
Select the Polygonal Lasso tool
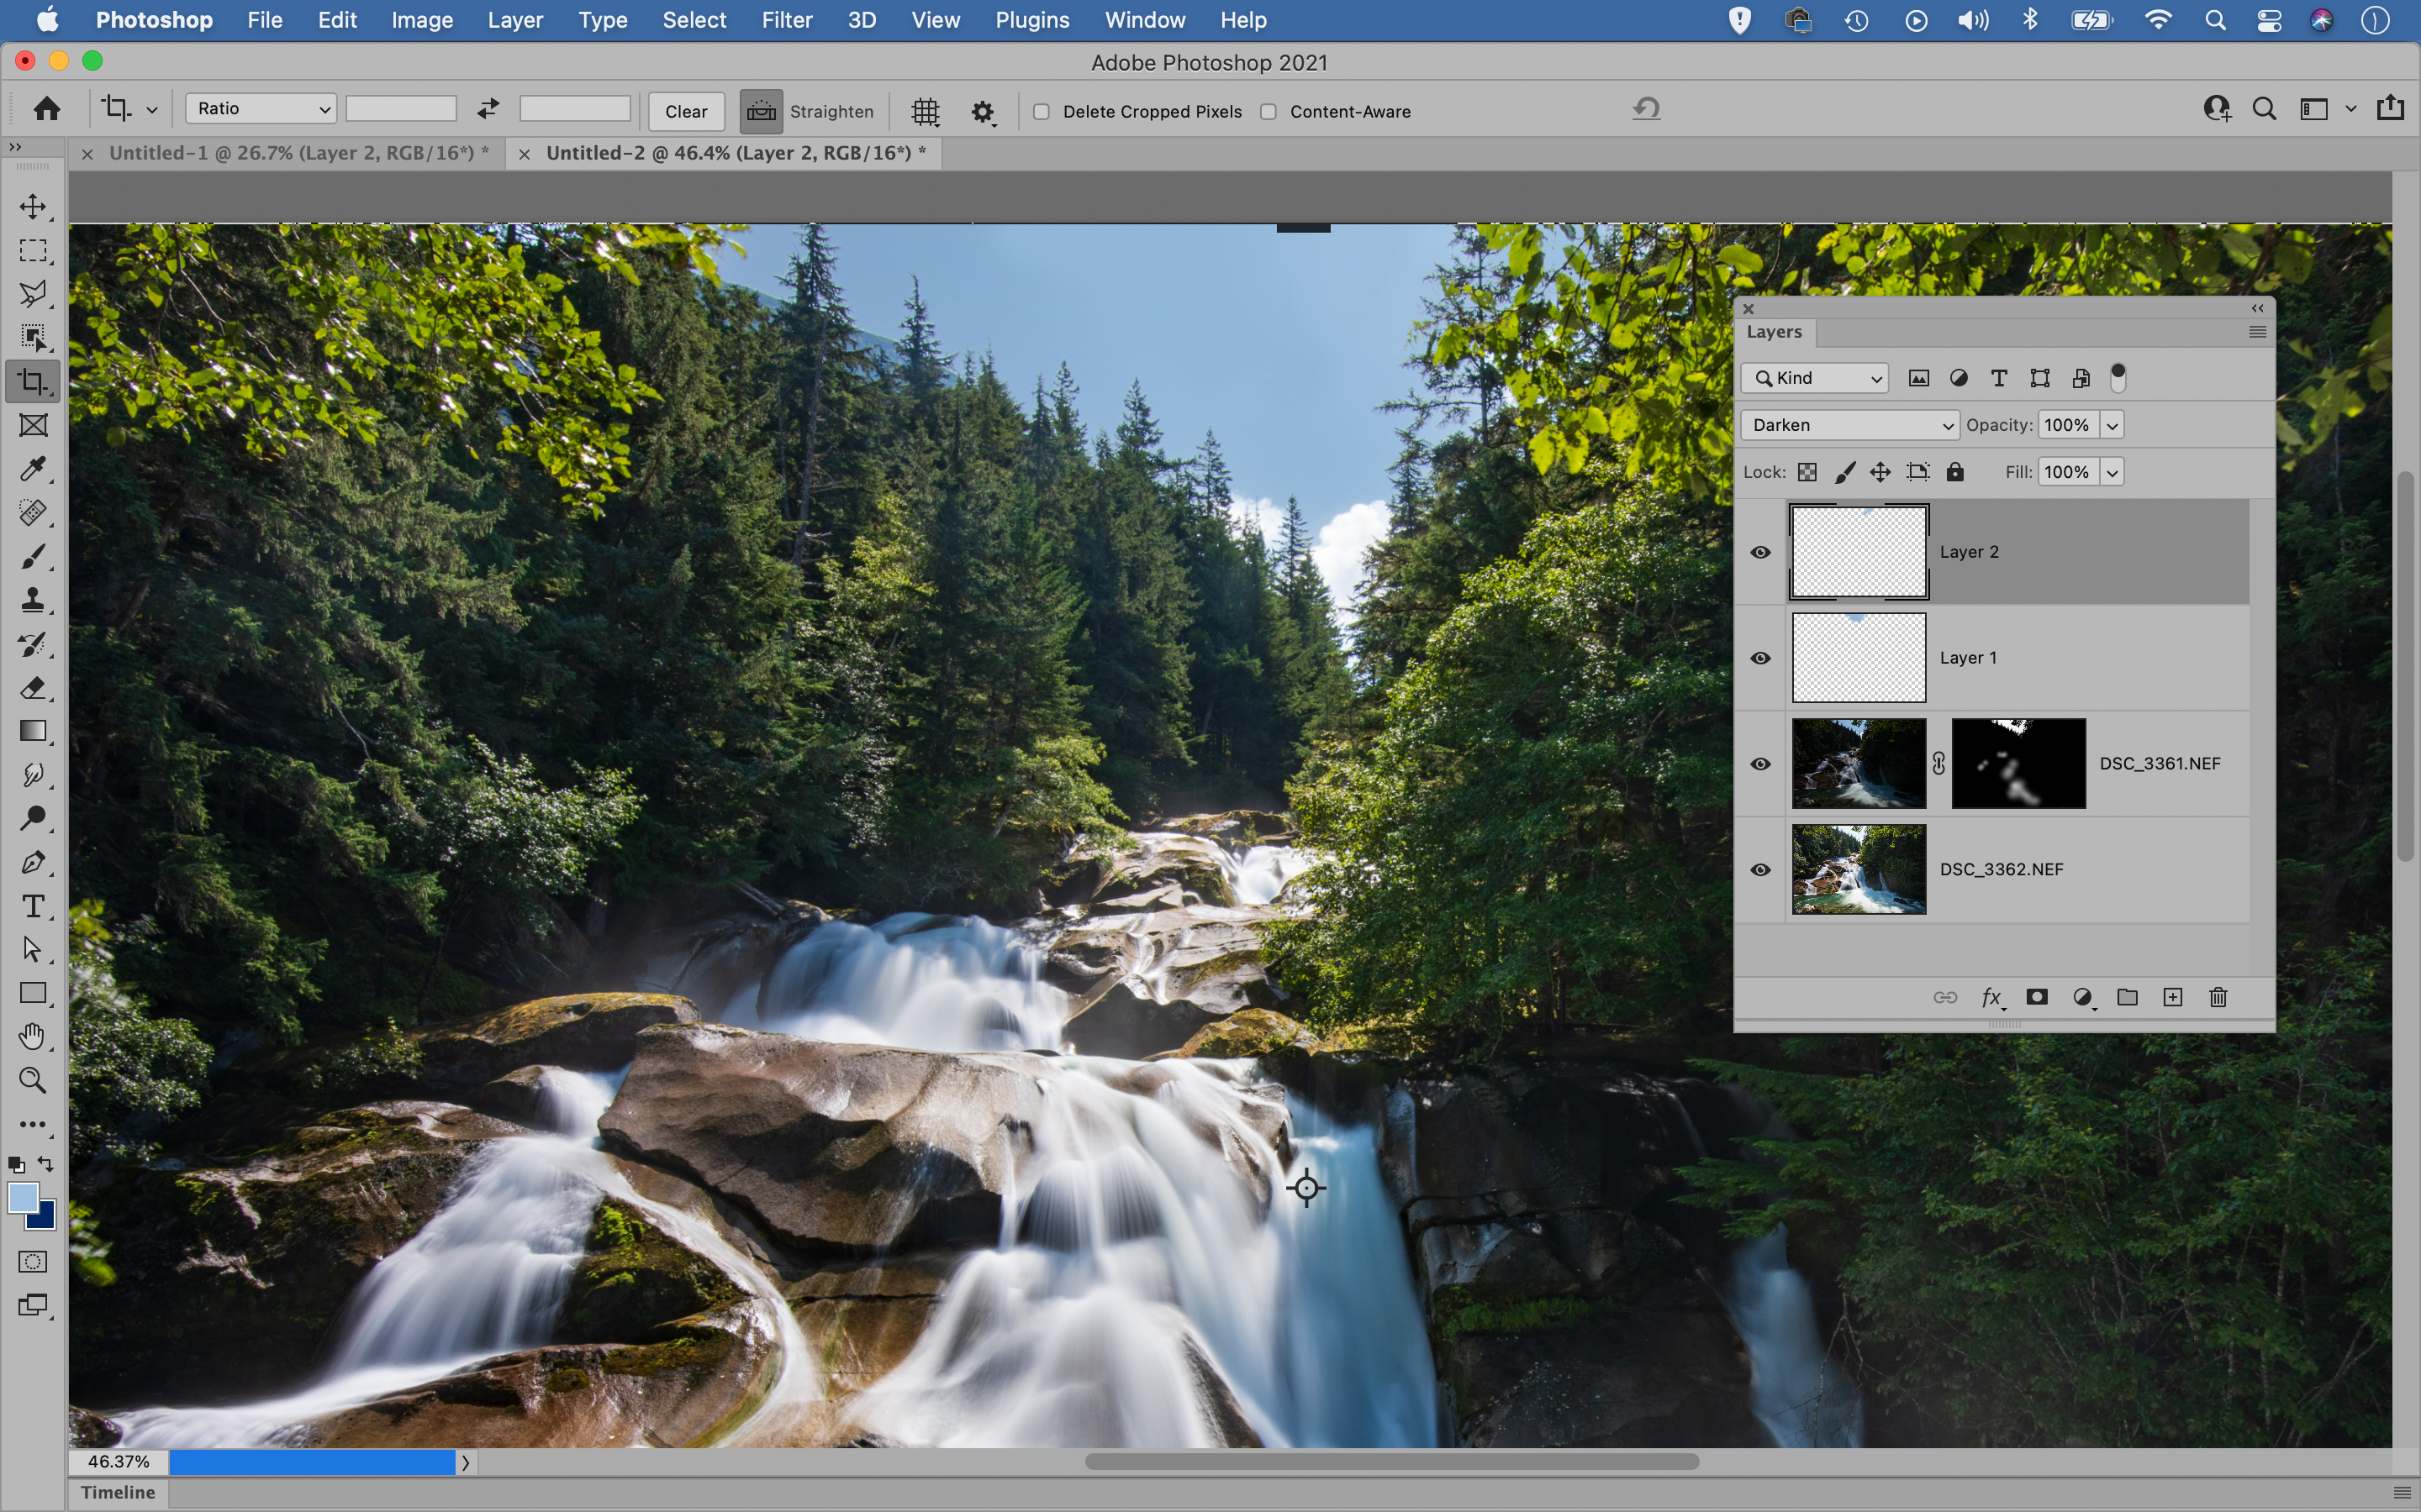click(x=33, y=294)
